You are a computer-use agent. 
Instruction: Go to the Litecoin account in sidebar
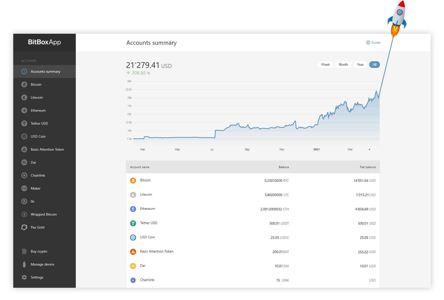pos(45,97)
